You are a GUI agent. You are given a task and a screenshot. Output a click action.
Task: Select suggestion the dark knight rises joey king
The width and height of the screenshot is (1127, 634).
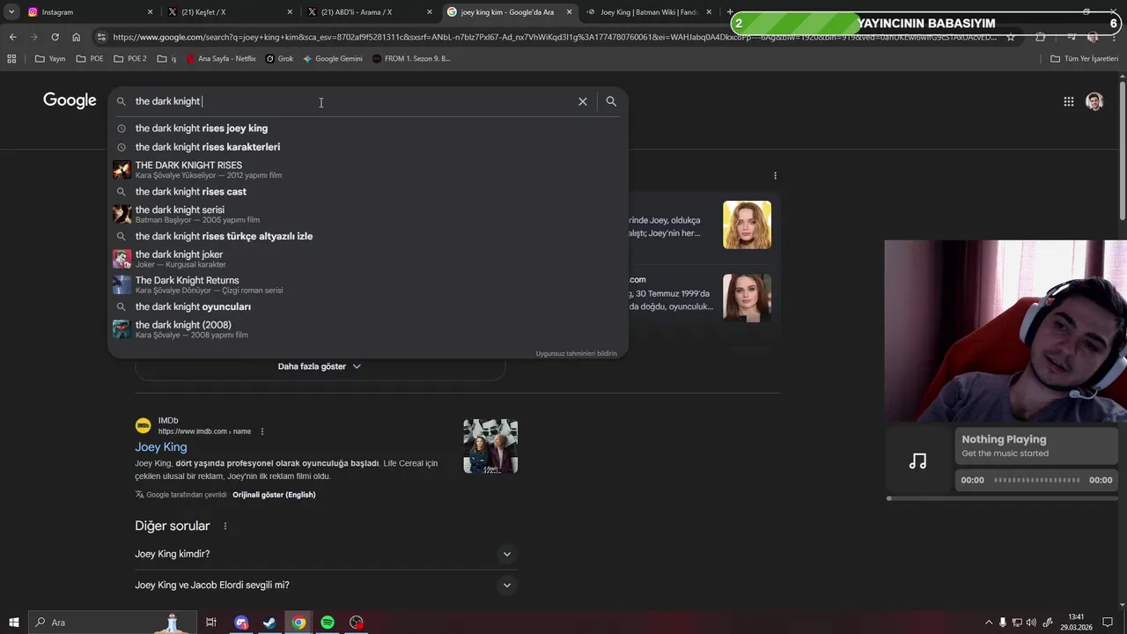(368, 129)
